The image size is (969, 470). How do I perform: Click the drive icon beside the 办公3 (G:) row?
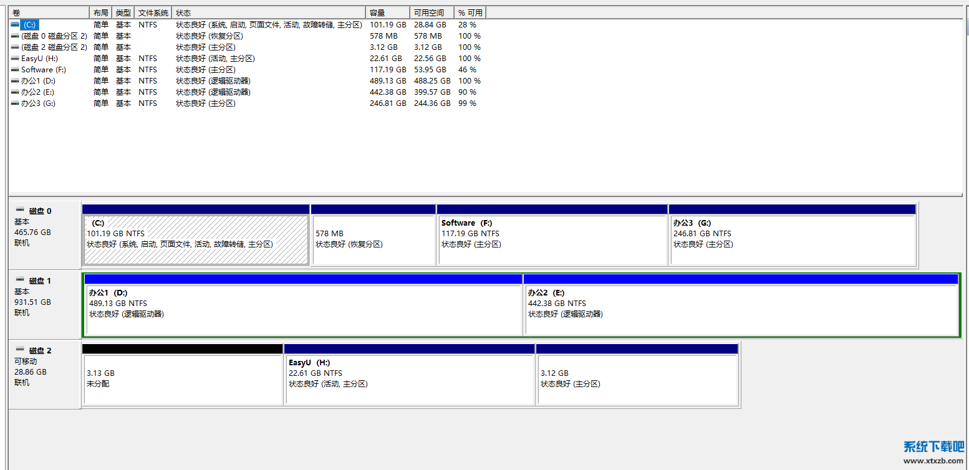click(x=16, y=103)
